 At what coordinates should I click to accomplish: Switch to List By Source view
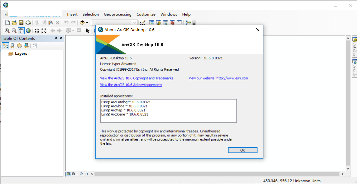pos(12,46)
